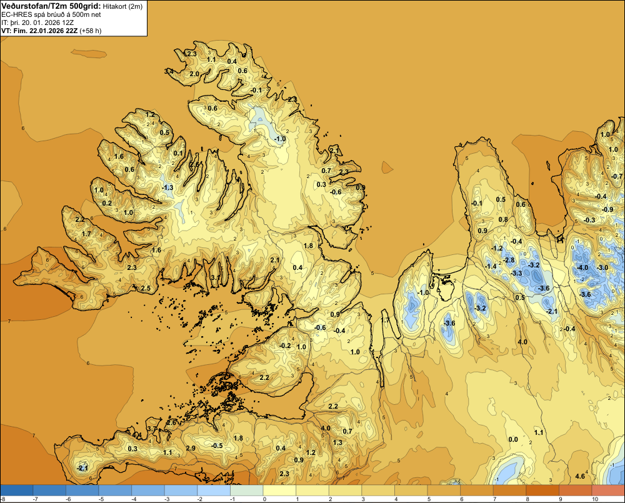
Task: Click the '2.5' temperature value on the map
Action: pyautogui.click(x=146, y=288)
